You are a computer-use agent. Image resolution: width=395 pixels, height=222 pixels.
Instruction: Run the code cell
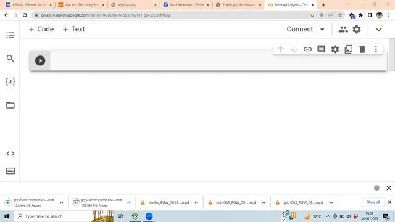click(40, 60)
